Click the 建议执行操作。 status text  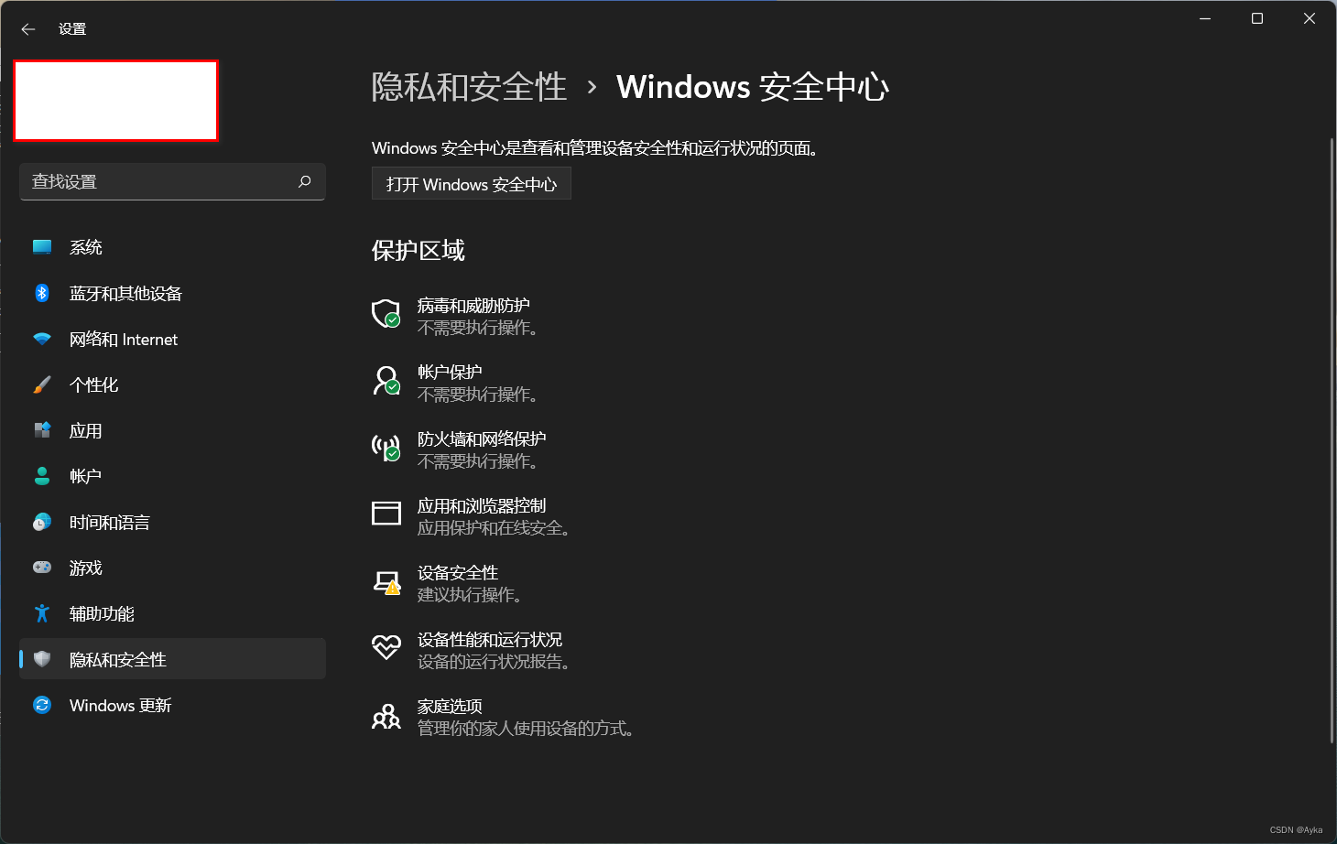pos(472,595)
